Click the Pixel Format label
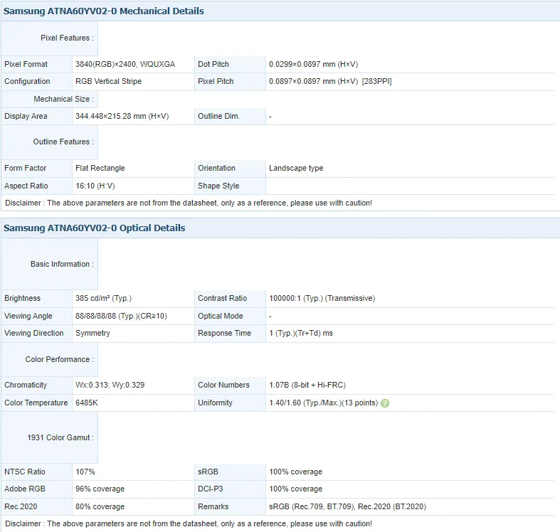The image size is (560, 532). [x=26, y=64]
